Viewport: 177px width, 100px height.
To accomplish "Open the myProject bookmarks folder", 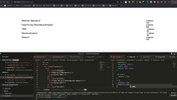I will click(x=86, y=6).
